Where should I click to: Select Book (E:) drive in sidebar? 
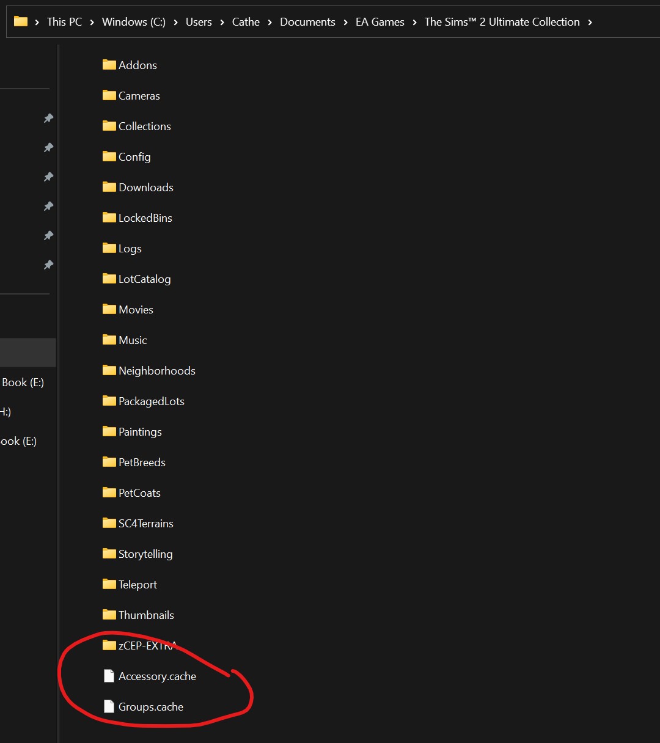click(23, 382)
